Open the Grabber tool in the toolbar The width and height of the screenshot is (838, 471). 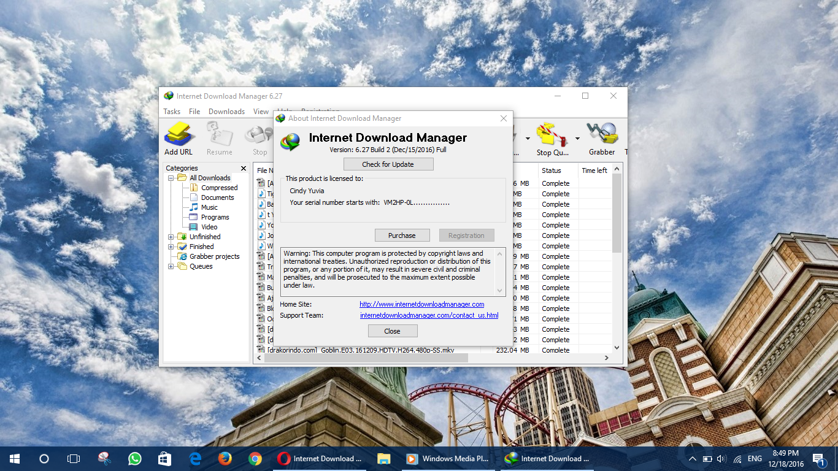coord(602,138)
